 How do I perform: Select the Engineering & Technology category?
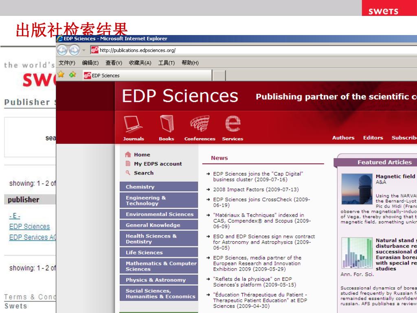(x=159, y=201)
